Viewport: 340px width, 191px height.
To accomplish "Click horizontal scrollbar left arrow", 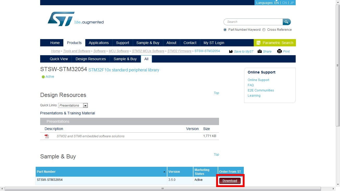I will click(x=2, y=189).
